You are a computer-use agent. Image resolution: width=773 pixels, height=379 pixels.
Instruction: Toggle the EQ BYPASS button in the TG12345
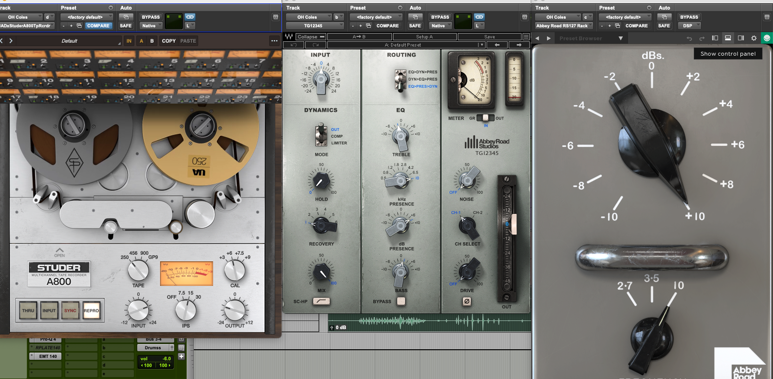401,301
